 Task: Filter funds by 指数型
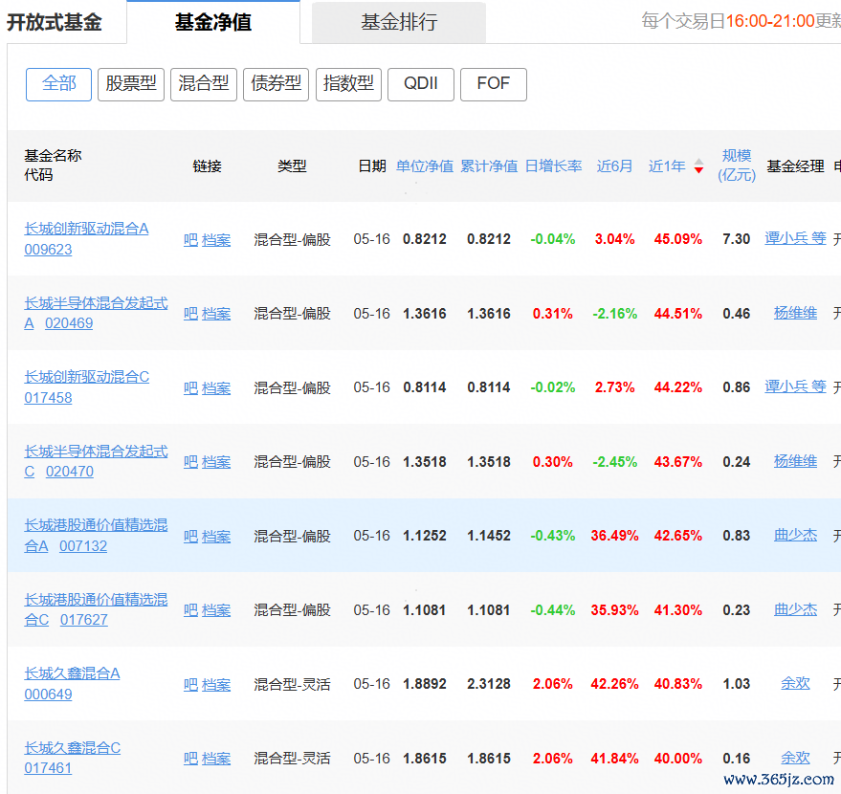[x=348, y=84]
